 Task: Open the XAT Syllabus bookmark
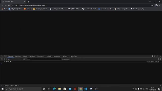coord(73,9)
